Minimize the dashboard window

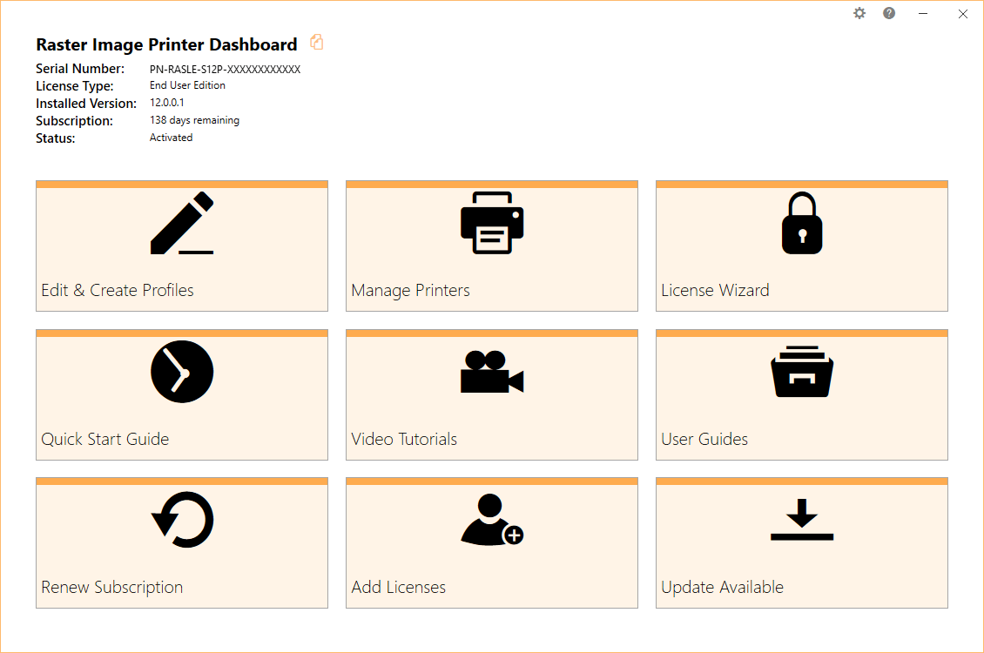pos(923,13)
